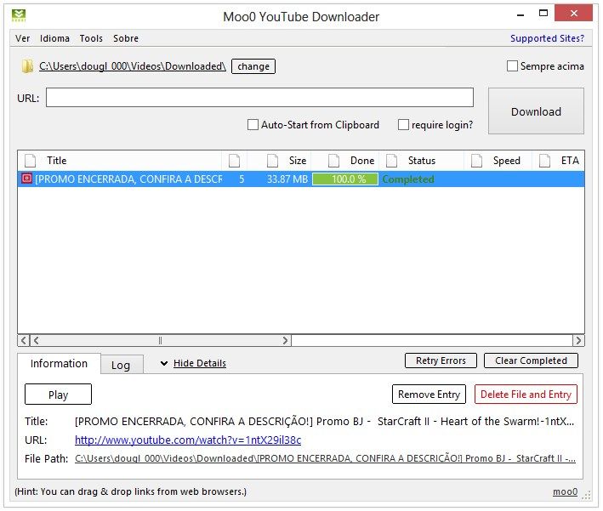This screenshot has height=511, width=603.
Task: Collapse details with Hide Details chevron
Action: pyautogui.click(x=164, y=363)
